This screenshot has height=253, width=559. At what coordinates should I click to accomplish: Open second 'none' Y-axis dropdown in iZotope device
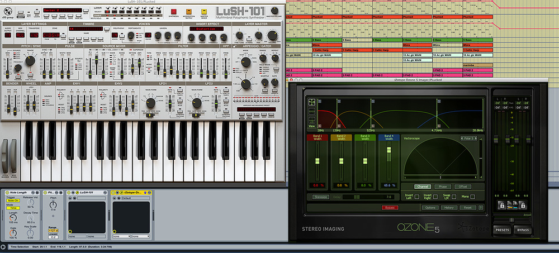[x=141, y=236]
